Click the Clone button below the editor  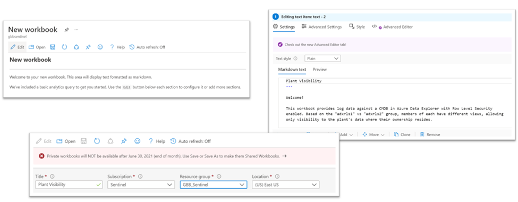coord(402,134)
